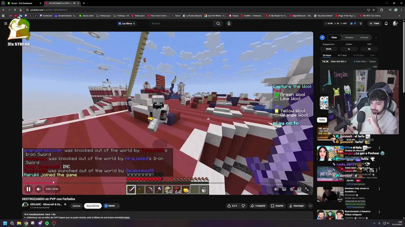Select the '1st 28 days' range tab

[x=358, y=55]
